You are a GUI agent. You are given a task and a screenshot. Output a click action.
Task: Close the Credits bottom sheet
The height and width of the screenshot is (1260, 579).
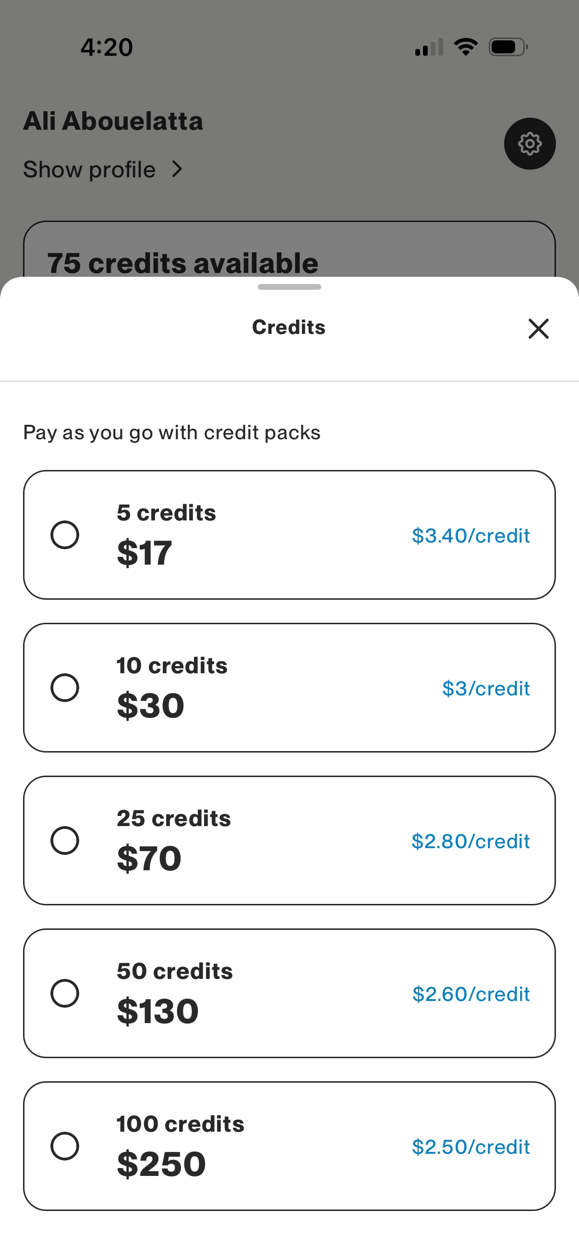[x=538, y=329]
